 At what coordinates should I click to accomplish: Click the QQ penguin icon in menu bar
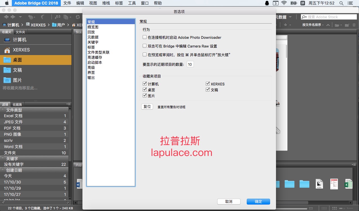tap(267, 3)
